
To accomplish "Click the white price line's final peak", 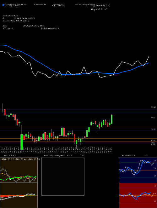I will [x=149, y=56].
